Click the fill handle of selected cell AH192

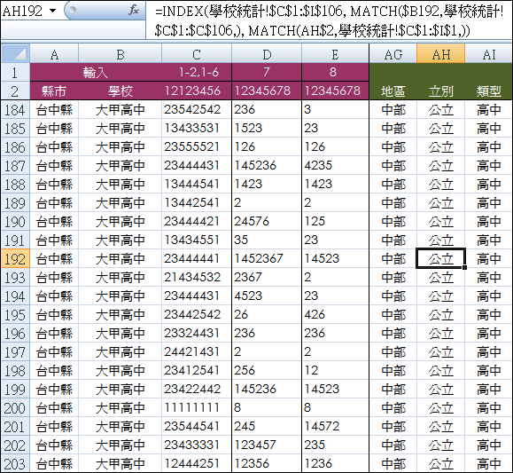tap(464, 267)
